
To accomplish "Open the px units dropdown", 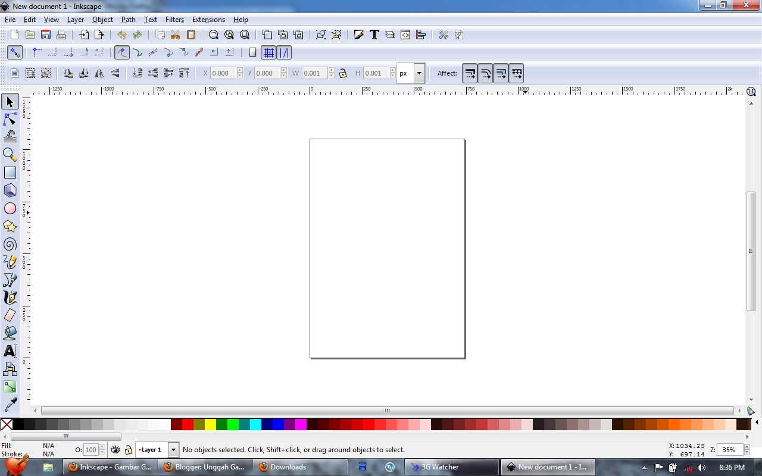I will pyautogui.click(x=419, y=73).
